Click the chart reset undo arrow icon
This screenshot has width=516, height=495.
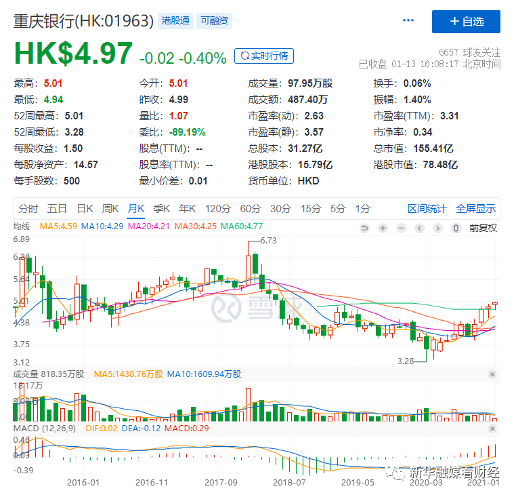(364, 228)
